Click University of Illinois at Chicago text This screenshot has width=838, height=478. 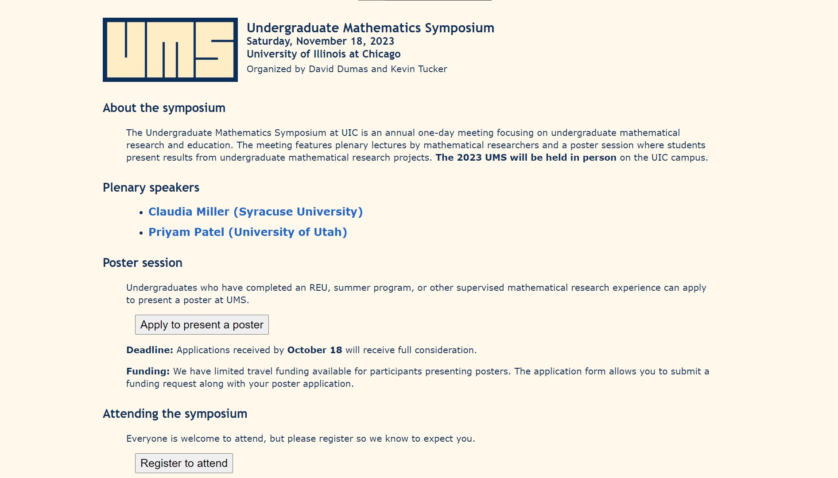[x=323, y=54]
